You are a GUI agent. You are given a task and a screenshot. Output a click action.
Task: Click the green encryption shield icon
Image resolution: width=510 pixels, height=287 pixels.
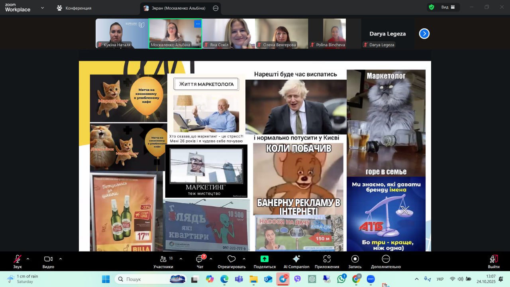pos(431,7)
